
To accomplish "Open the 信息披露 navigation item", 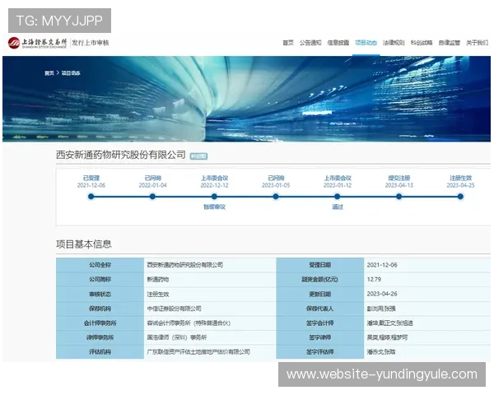I will coord(338,43).
